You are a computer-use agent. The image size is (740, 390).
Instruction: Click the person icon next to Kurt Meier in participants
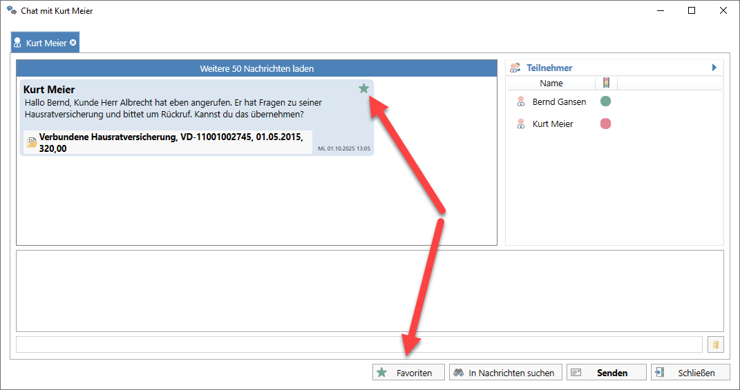click(521, 124)
